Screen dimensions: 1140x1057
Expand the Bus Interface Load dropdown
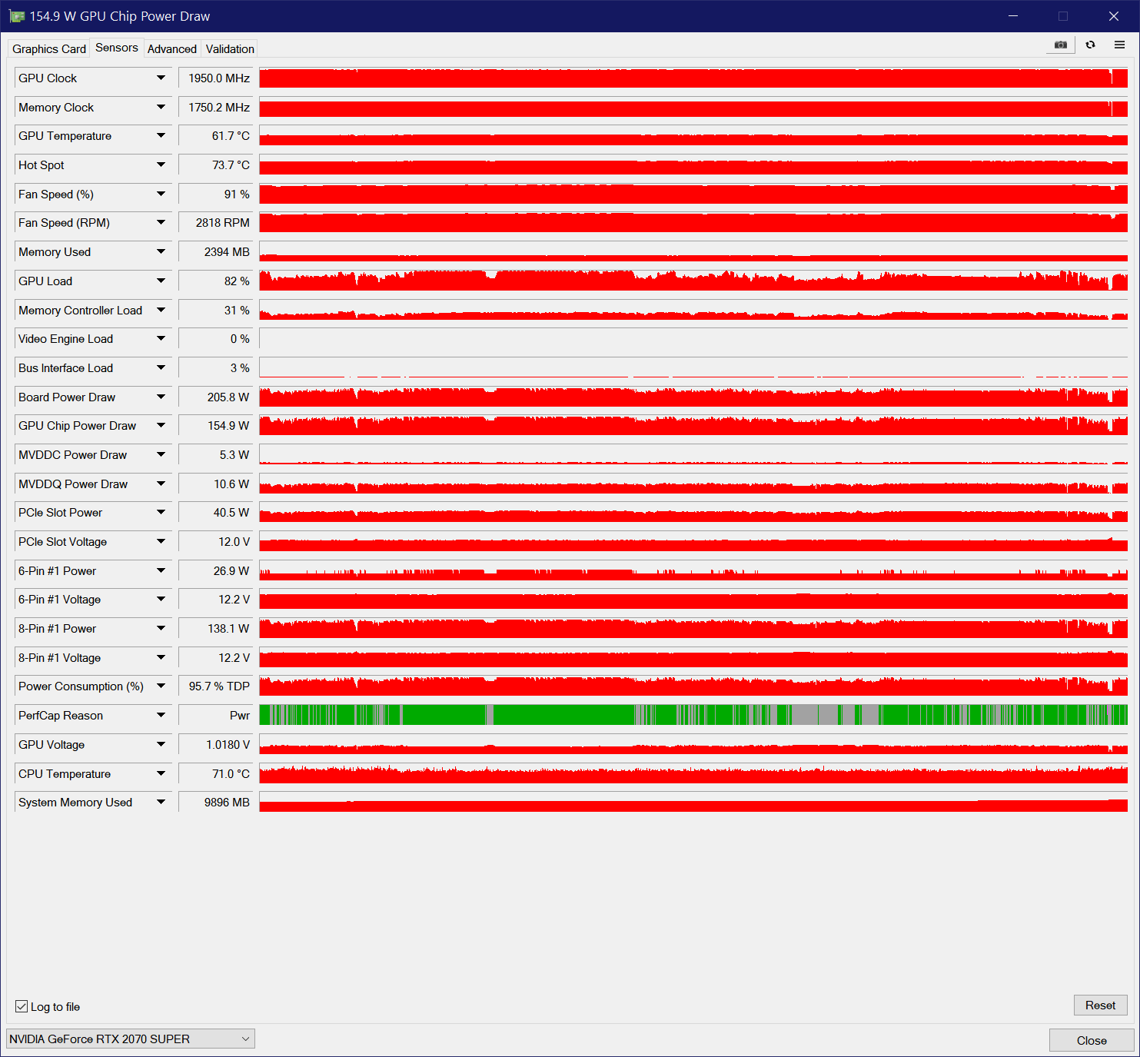click(161, 368)
